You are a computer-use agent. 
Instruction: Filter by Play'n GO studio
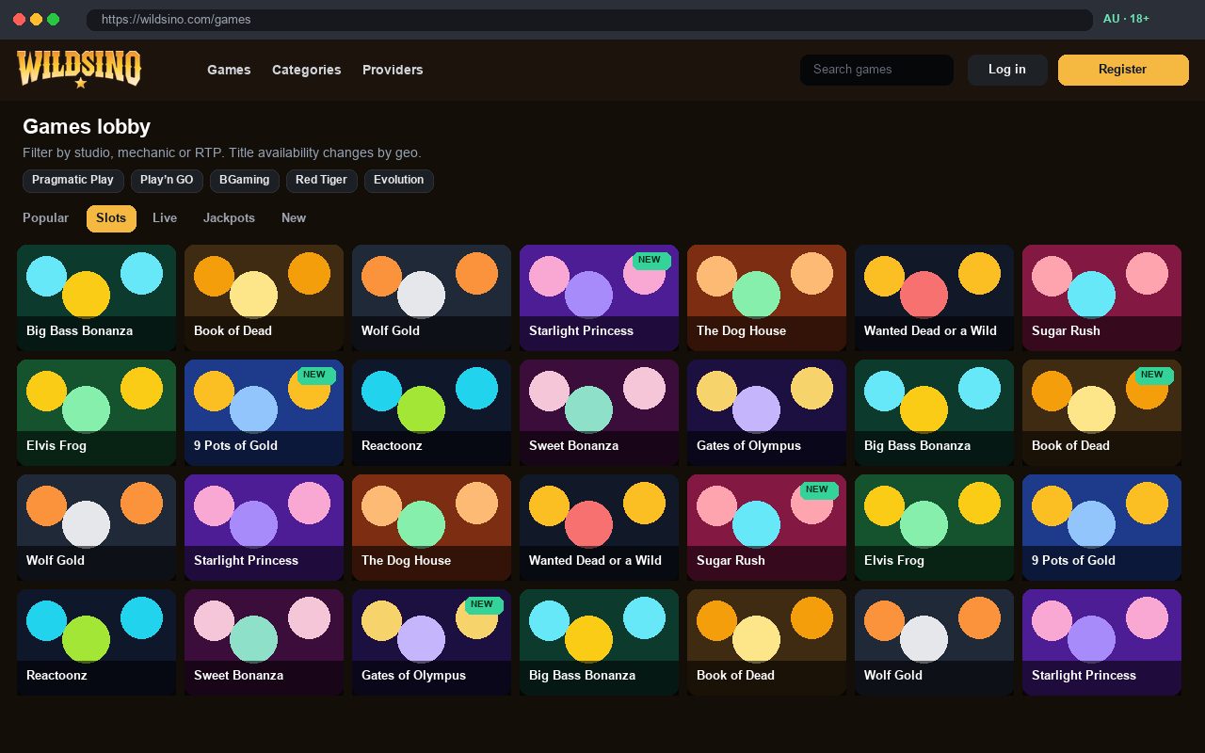point(167,180)
